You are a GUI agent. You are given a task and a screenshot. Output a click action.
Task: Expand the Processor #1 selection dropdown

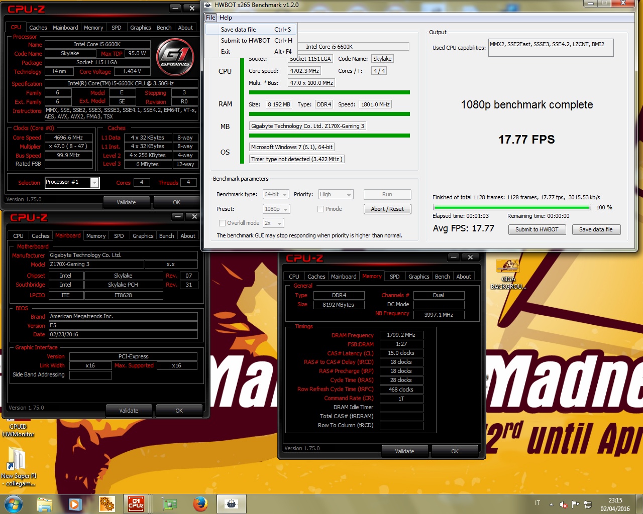point(94,183)
